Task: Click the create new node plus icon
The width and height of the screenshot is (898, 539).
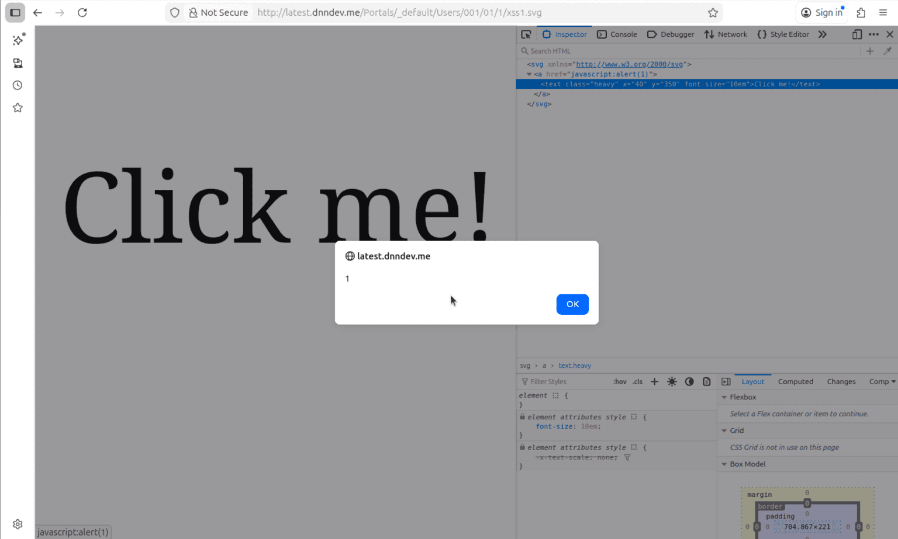Action: (x=870, y=51)
